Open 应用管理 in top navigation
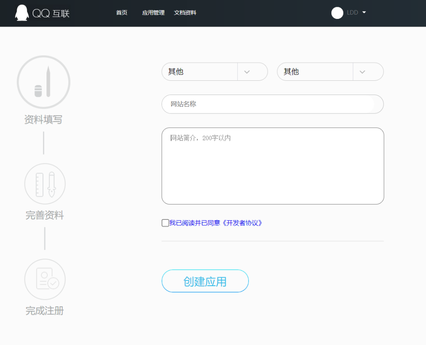This screenshot has width=426, height=345. 153,13
